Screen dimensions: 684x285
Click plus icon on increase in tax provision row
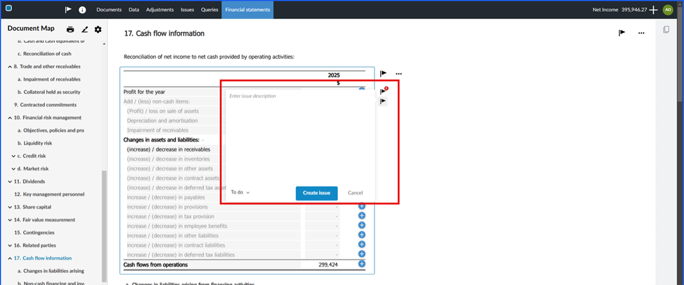pyautogui.click(x=361, y=216)
